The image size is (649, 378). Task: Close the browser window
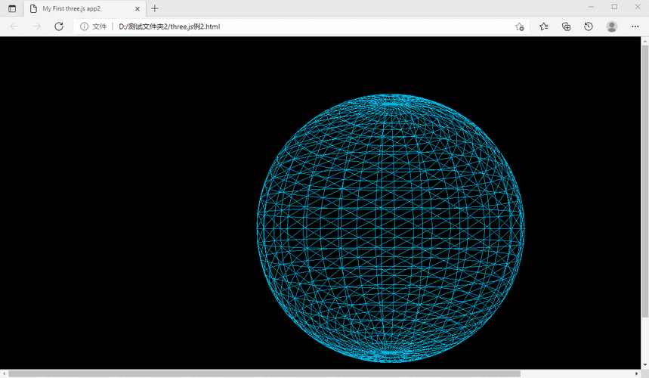click(x=638, y=7)
